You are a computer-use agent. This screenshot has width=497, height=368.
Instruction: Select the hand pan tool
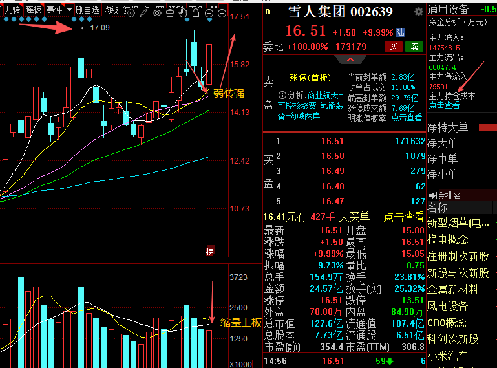coord(184,11)
